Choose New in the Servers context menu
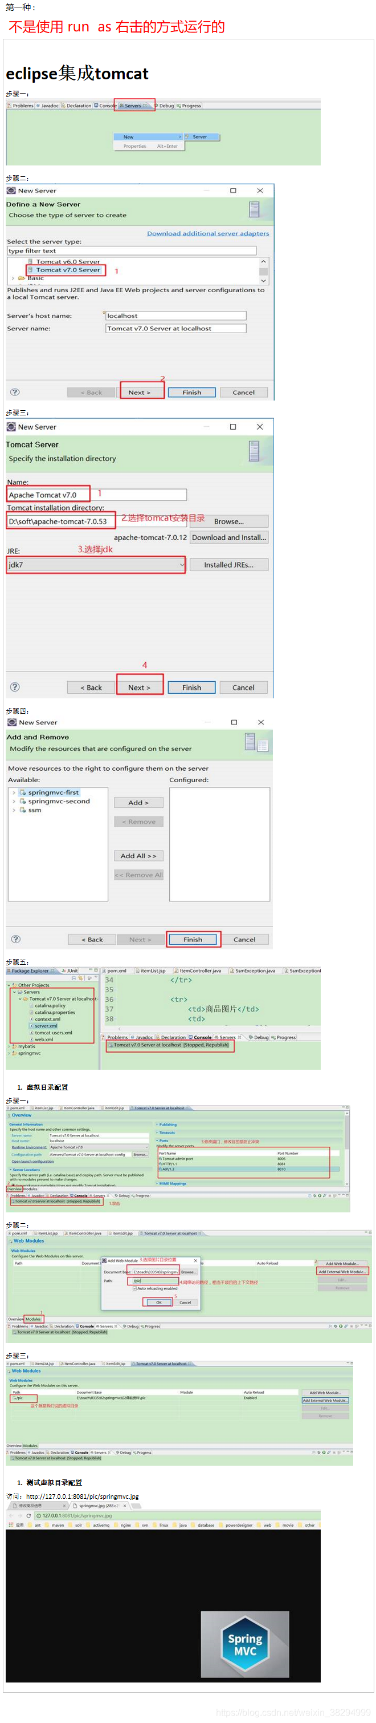 (148, 136)
